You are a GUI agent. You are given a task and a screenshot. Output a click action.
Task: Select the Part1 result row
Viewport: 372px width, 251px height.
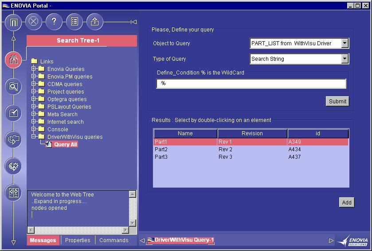pyautogui.click(x=251, y=142)
